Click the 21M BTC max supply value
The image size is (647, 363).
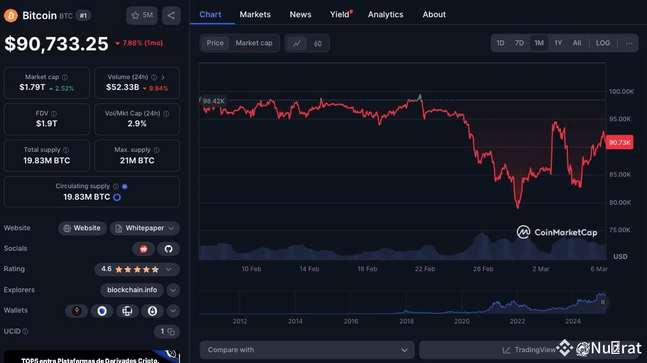point(137,161)
